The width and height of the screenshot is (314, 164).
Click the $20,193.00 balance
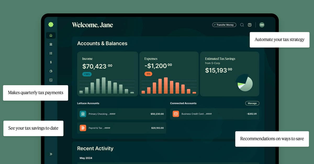point(157,128)
